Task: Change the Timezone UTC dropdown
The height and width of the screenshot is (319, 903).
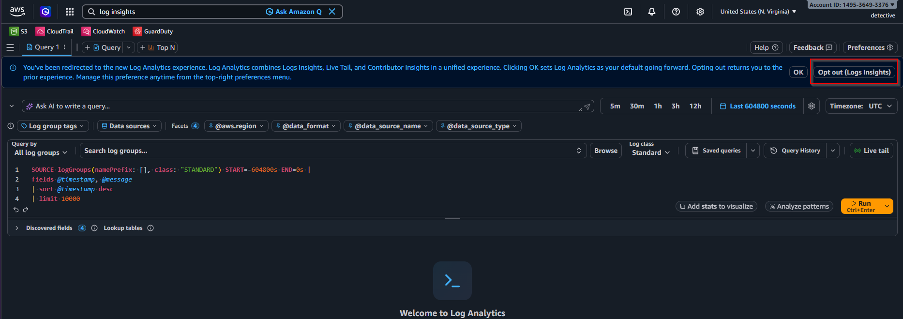Action: tap(861, 106)
